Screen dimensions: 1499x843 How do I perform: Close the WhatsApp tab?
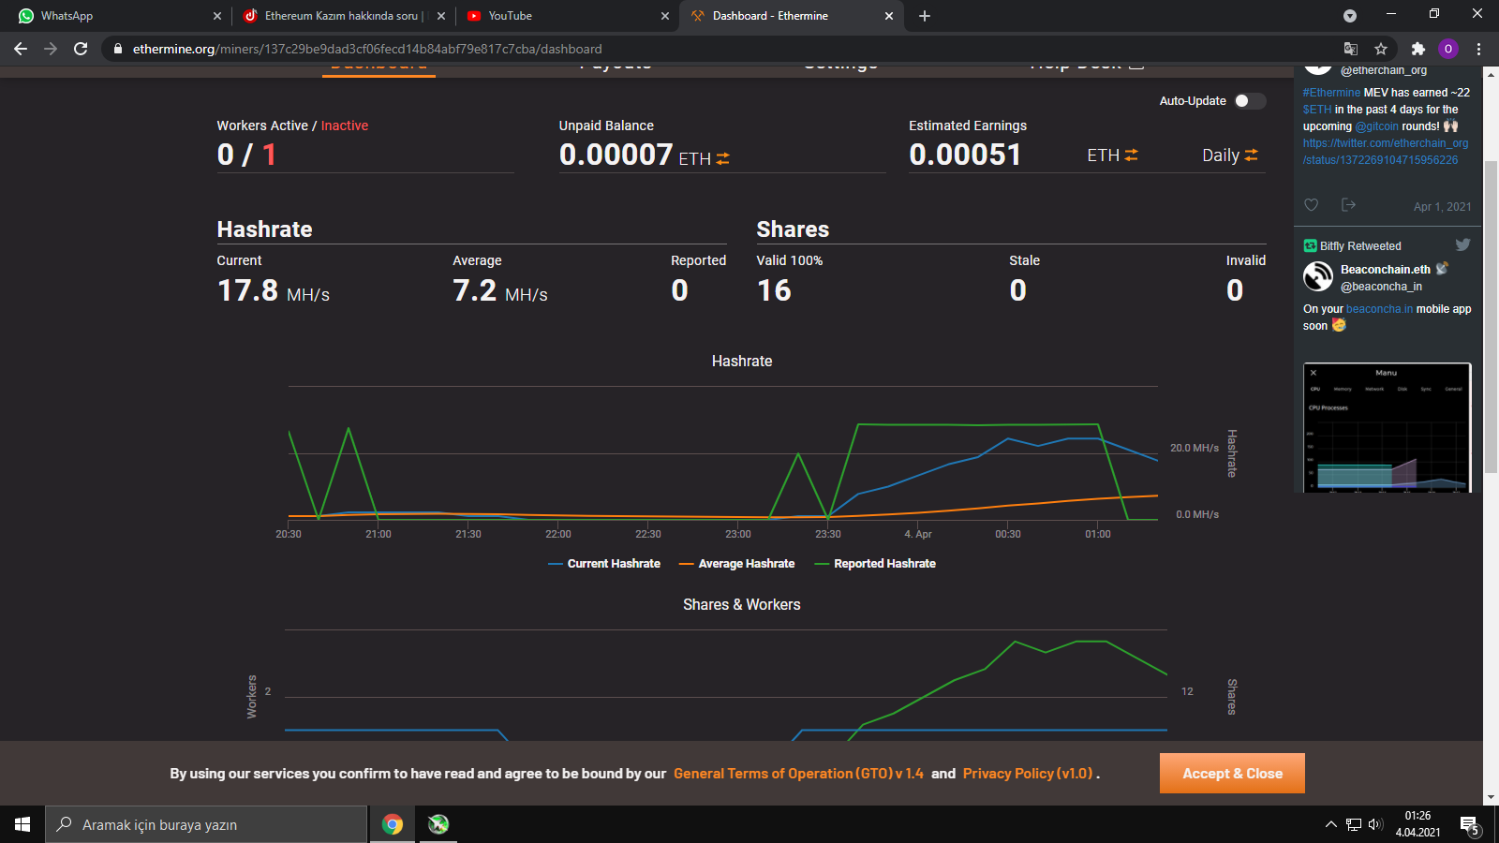point(217,16)
